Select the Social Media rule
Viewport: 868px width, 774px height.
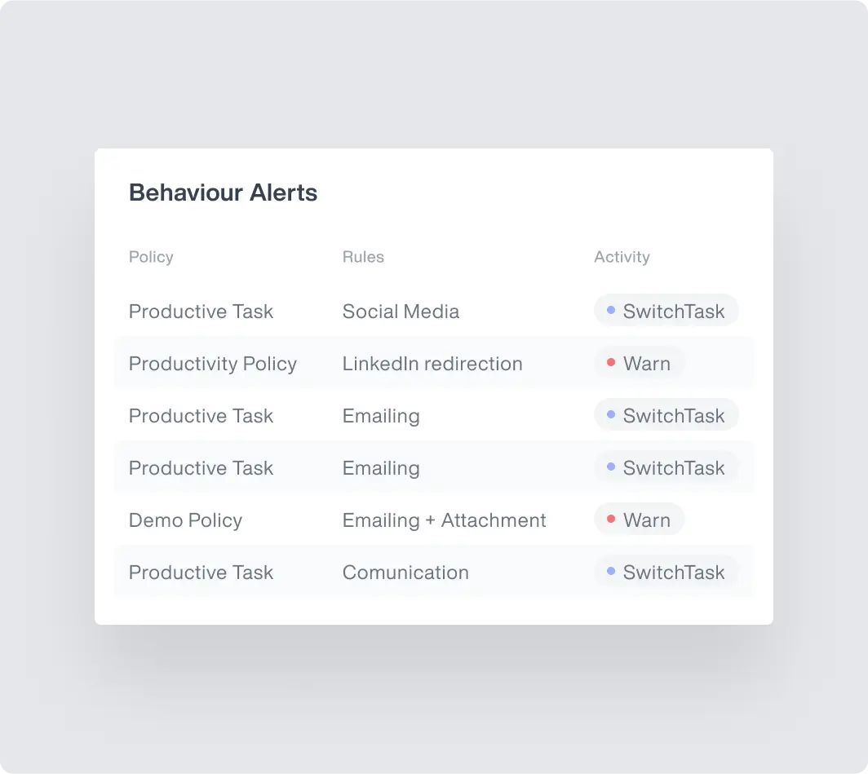[x=401, y=311]
